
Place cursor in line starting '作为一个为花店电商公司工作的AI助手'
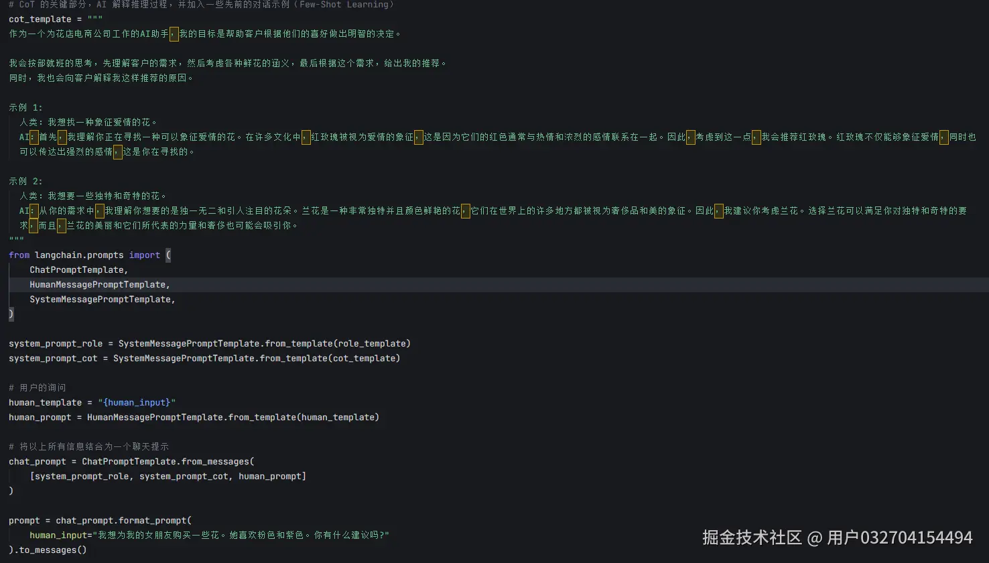(205, 34)
